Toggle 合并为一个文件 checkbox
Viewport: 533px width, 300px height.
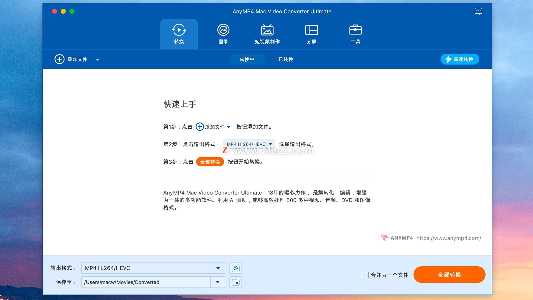tap(365, 275)
